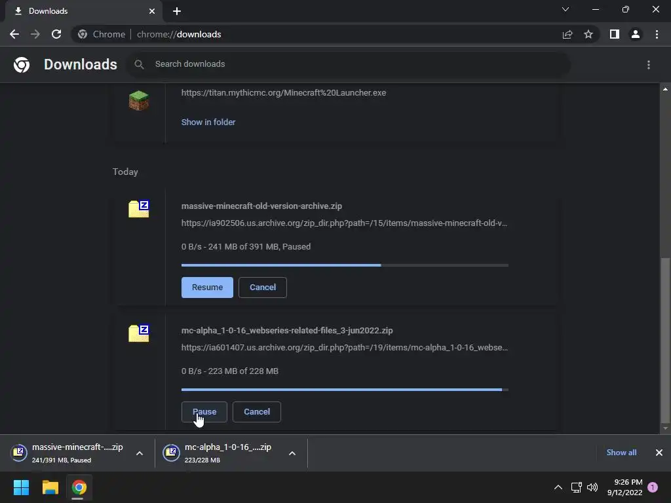Open the Windows Start menu
The height and width of the screenshot is (503, 671).
[x=21, y=487]
